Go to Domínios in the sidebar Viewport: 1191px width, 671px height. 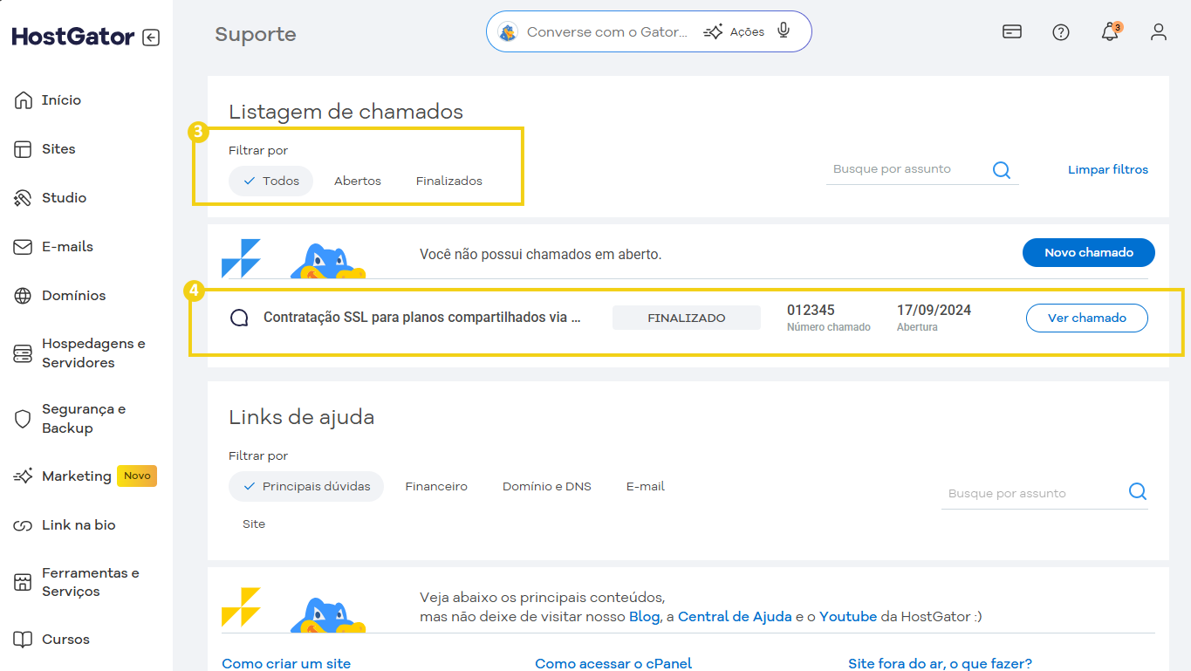click(73, 296)
